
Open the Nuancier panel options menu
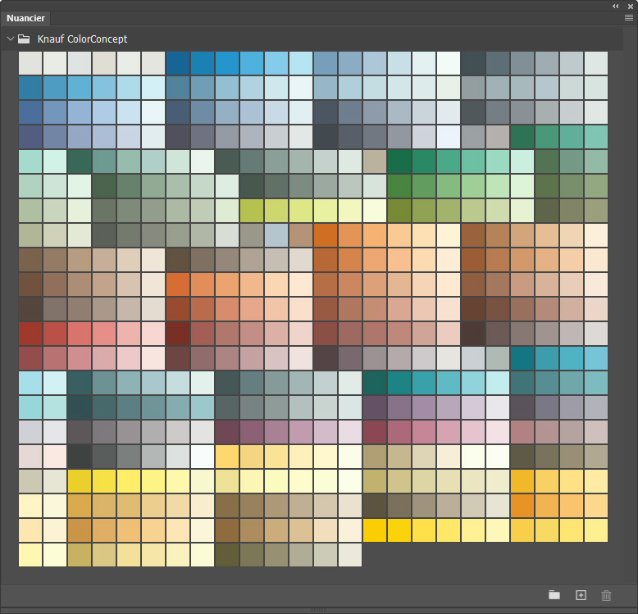pos(629,18)
